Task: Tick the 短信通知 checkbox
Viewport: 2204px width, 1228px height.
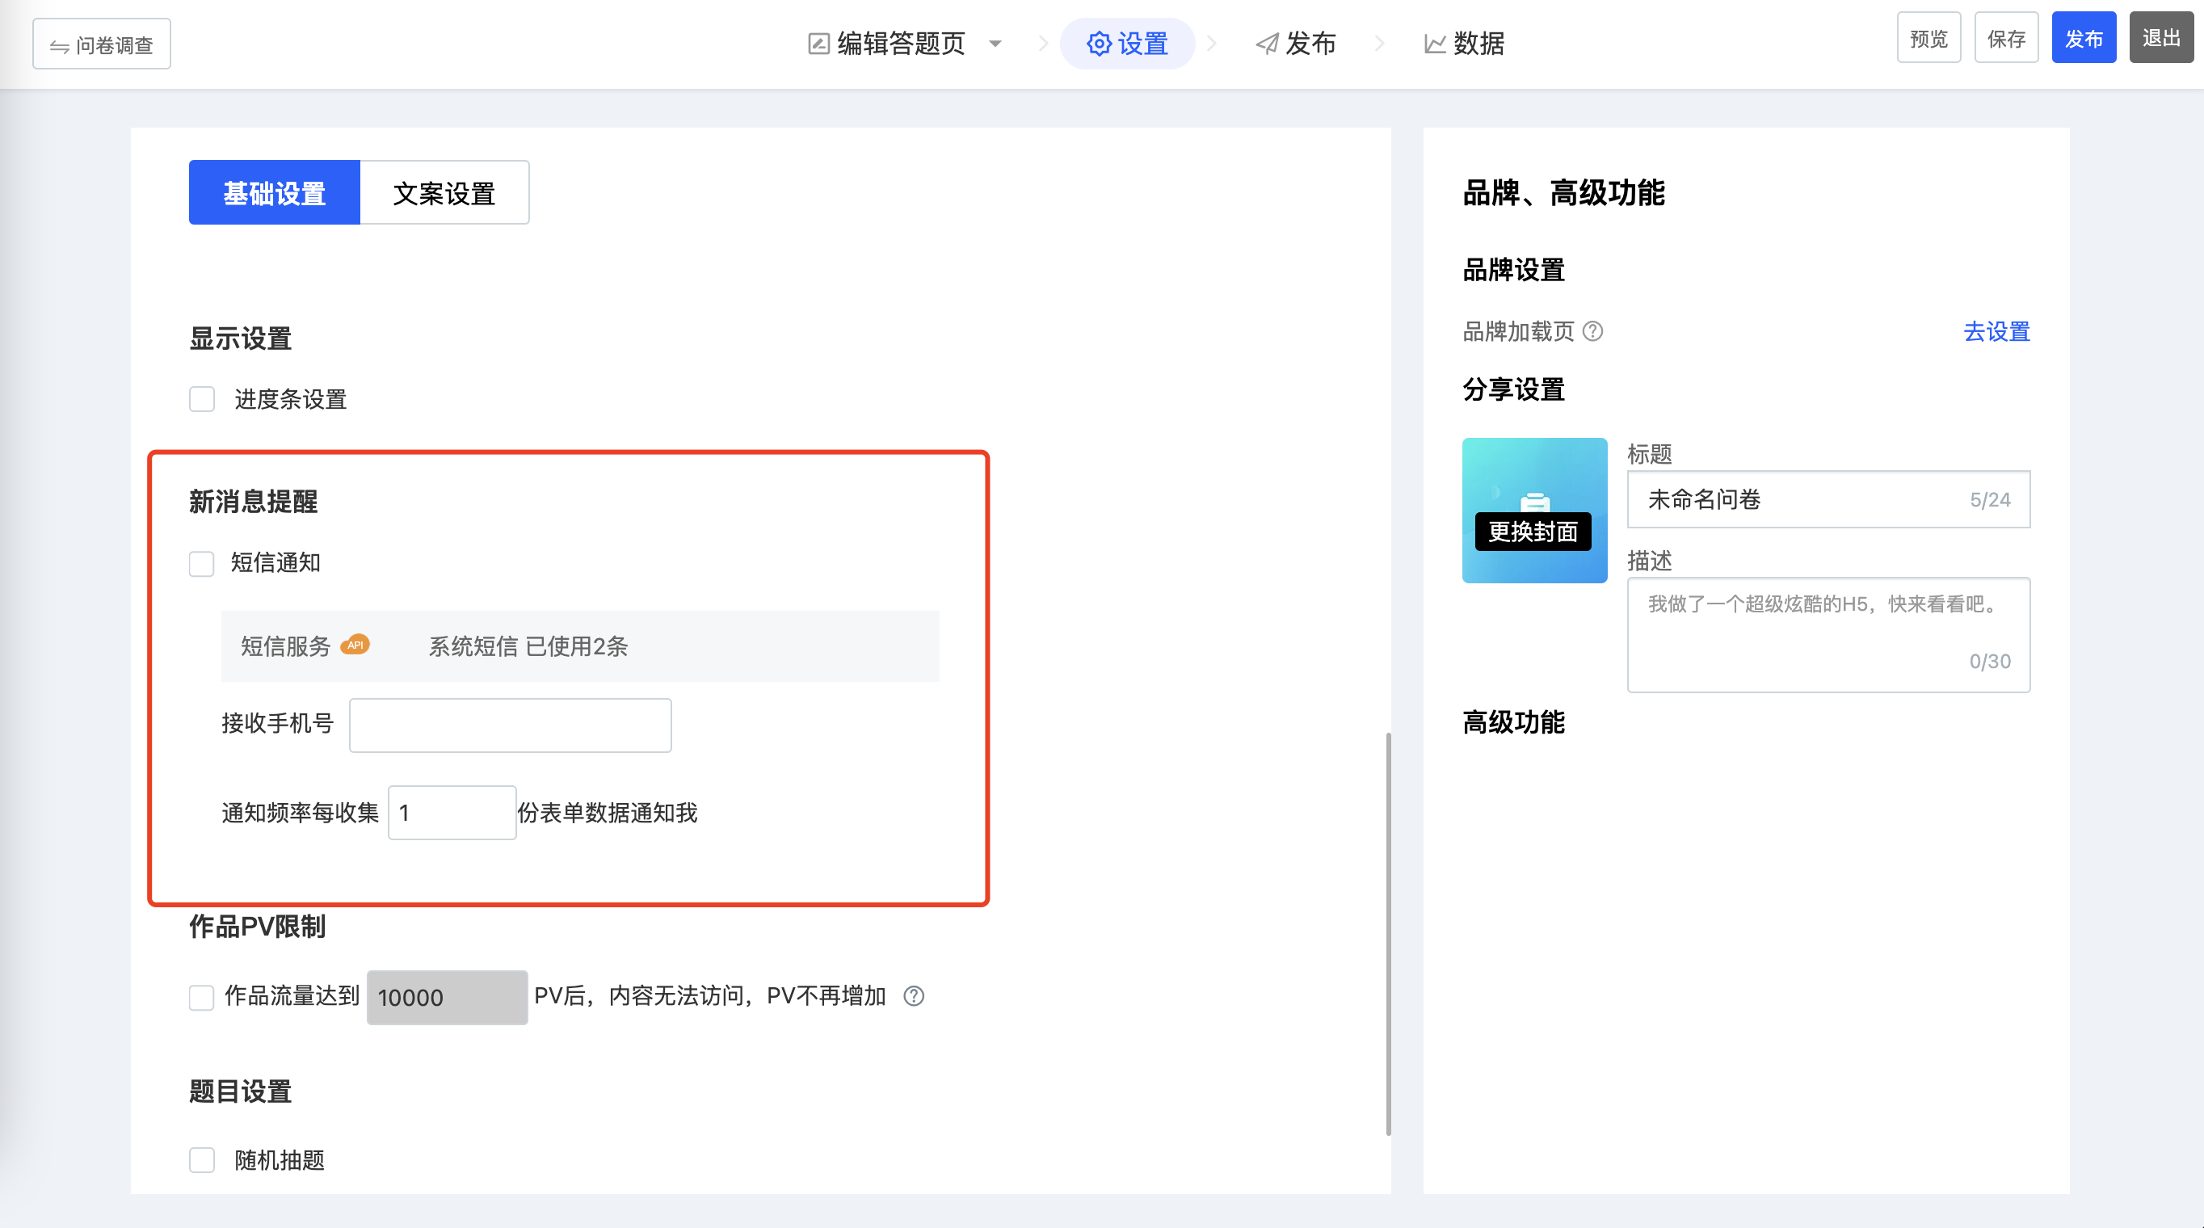Action: point(202,563)
